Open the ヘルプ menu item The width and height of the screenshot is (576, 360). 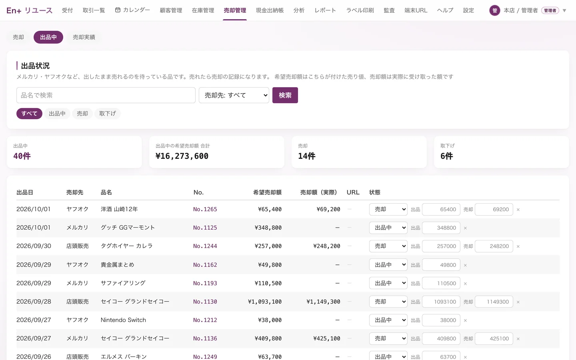[445, 10]
